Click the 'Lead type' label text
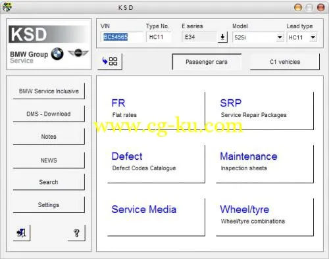This screenshot has width=329, height=259. [299, 26]
